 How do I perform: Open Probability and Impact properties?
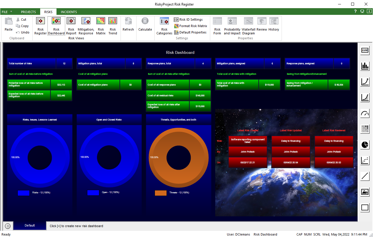click(x=232, y=26)
